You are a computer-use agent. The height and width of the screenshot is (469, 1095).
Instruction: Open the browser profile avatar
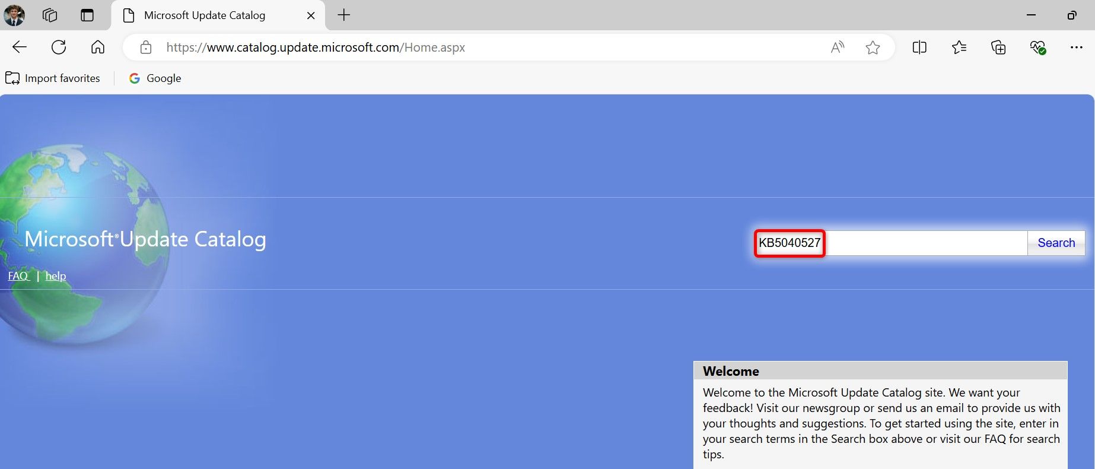click(14, 15)
